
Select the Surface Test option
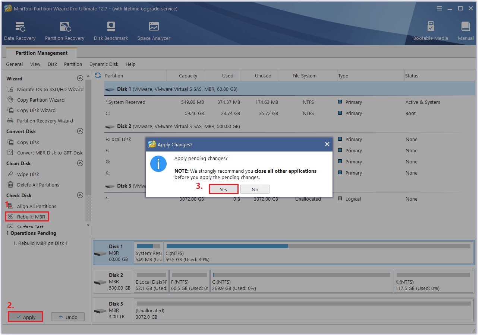coord(30,227)
